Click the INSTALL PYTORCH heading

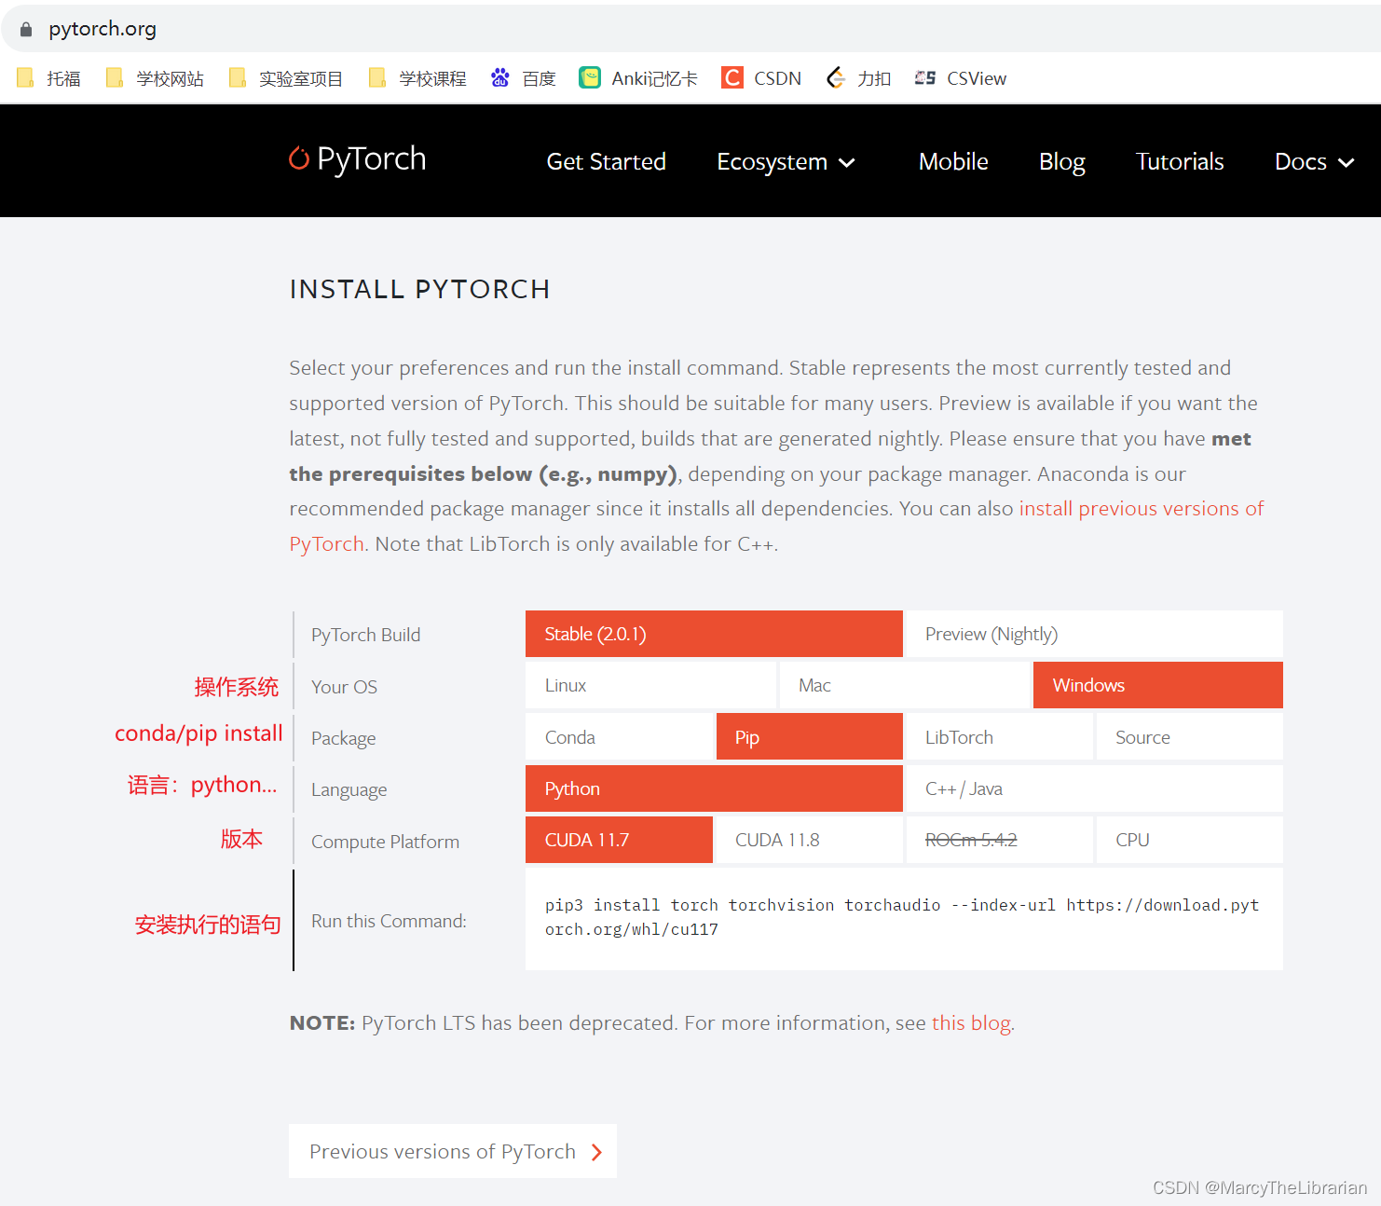(419, 289)
